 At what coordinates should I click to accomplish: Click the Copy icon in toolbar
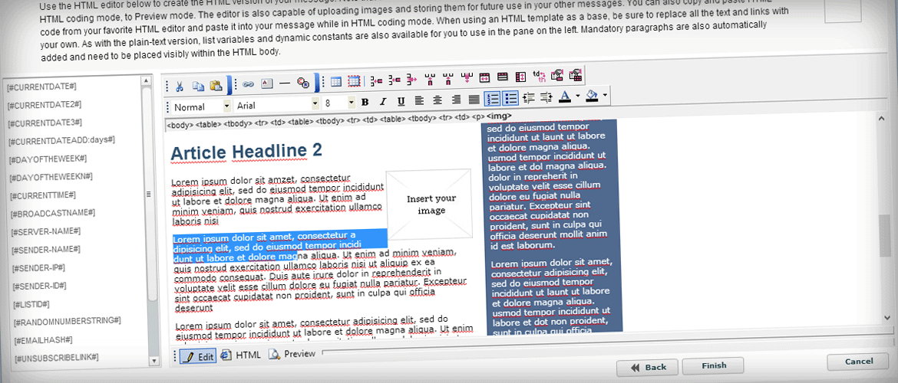click(x=198, y=84)
